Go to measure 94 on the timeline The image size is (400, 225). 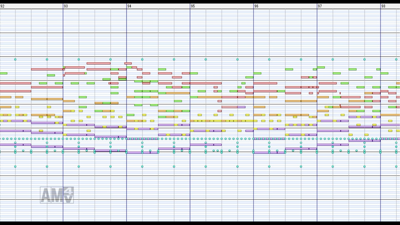click(129, 6)
